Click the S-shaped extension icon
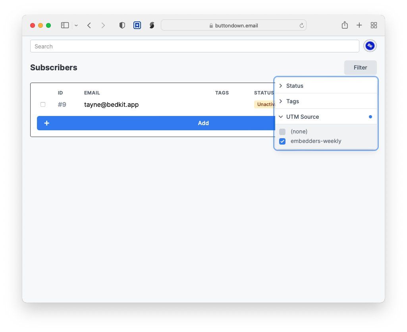This screenshot has height=332, width=407. pyautogui.click(x=152, y=25)
